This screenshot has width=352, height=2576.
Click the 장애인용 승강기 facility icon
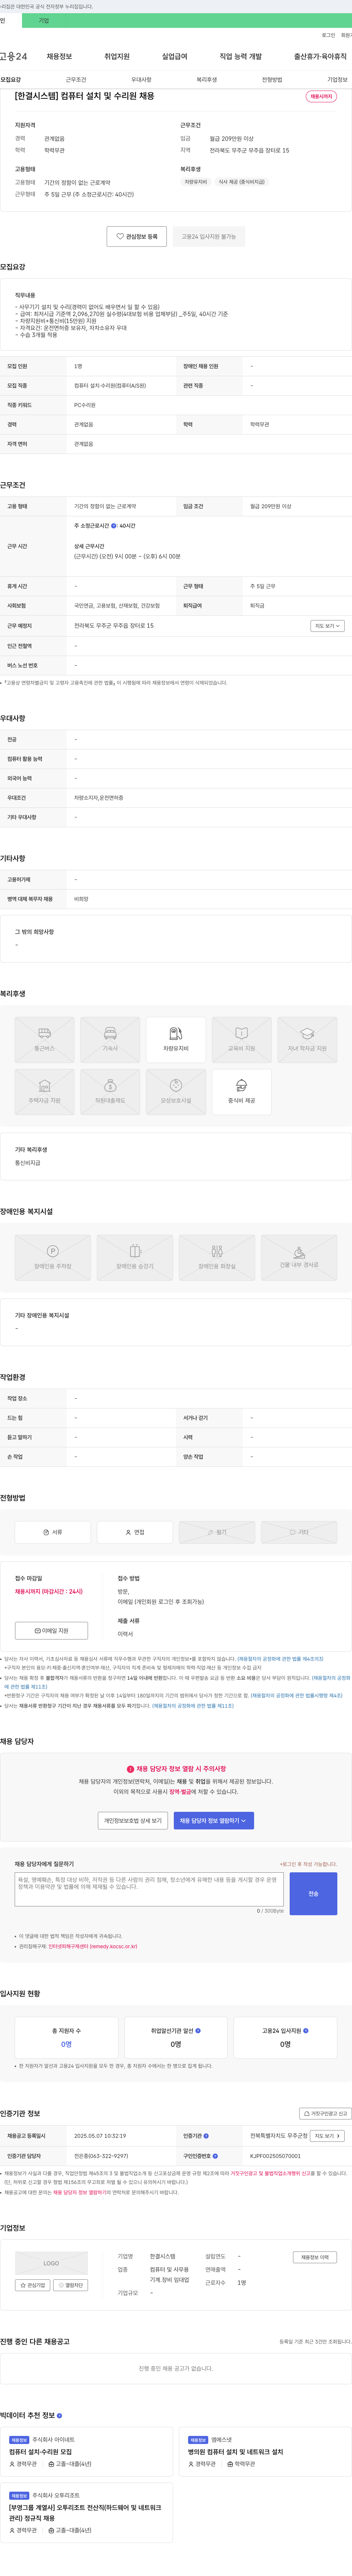[x=135, y=1258]
